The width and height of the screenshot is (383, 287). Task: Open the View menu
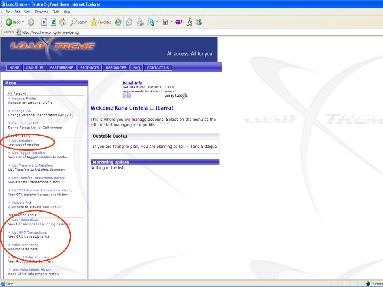28,12
